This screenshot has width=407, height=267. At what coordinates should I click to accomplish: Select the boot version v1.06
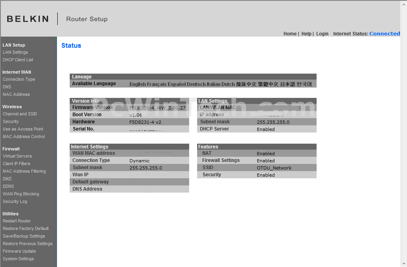[x=136, y=115]
